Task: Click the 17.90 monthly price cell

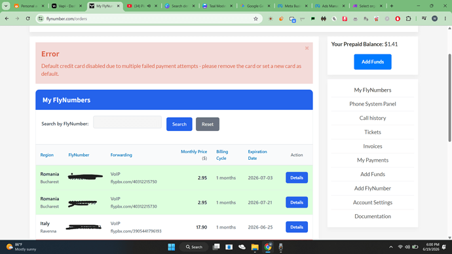Action: (202, 227)
